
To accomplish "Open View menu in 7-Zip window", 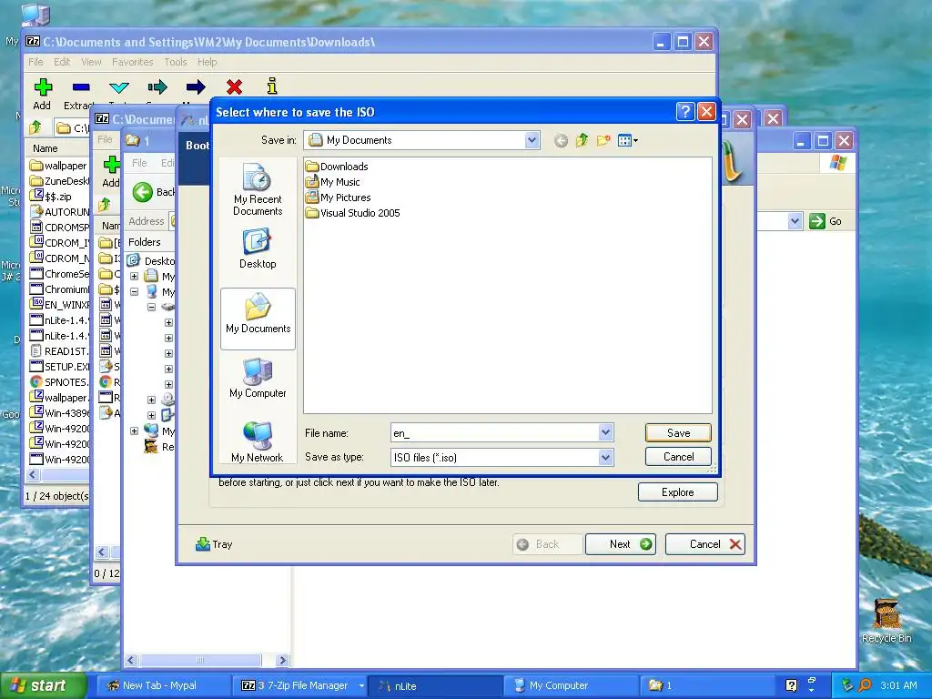I will [x=91, y=62].
